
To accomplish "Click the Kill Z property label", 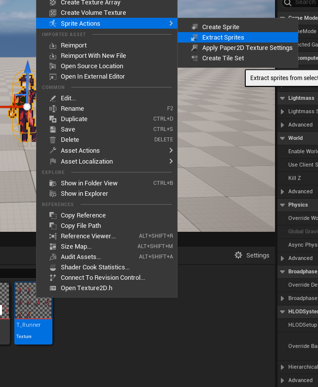I will pos(295,178).
